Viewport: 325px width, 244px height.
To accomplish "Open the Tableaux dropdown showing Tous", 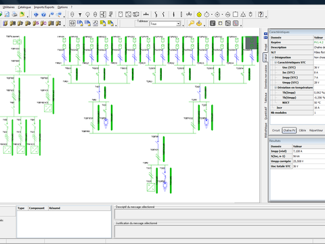I will click(x=165, y=24).
